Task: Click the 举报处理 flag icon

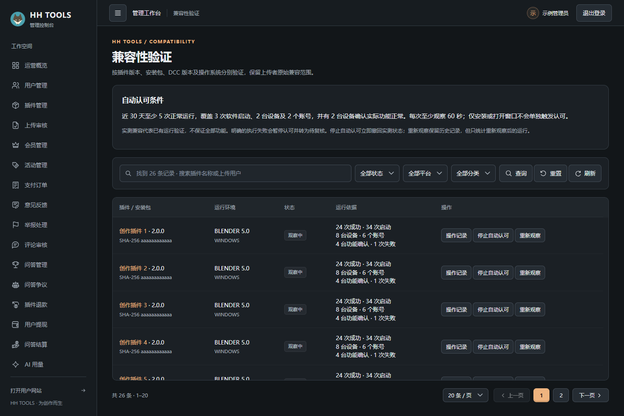Action: (x=16, y=225)
